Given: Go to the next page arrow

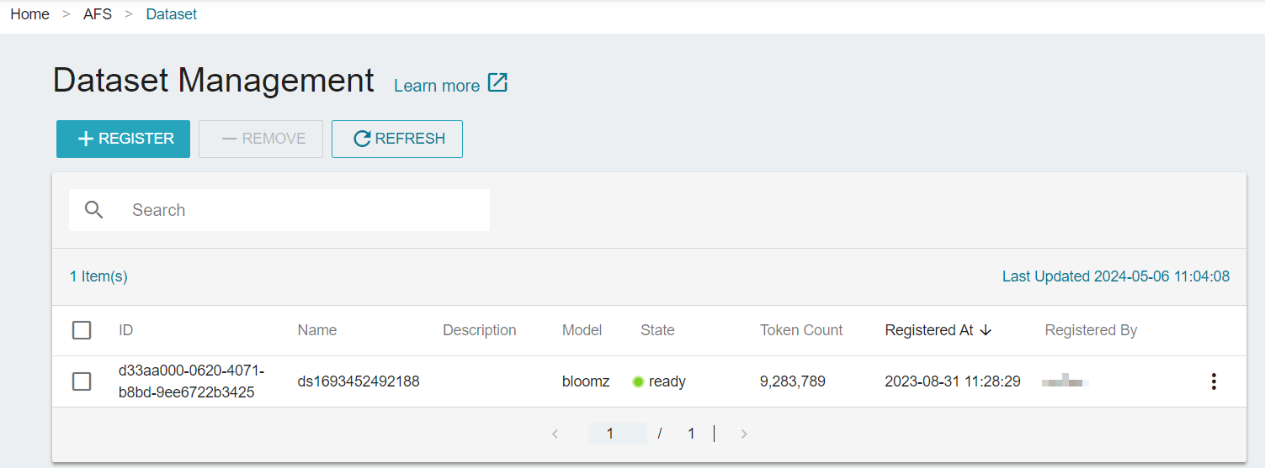Looking at the screenshot, I should pos(743,434).
